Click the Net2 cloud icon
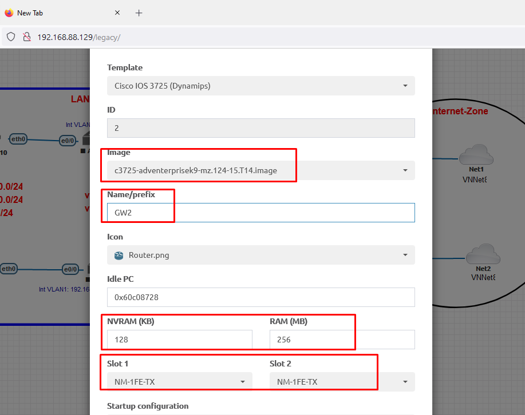 pos(483,254)
